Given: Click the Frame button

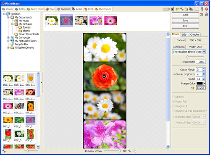Looking at the screenshot, I should (201, 88).
